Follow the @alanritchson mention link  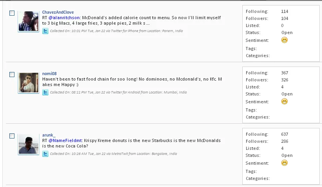point(64,18)
